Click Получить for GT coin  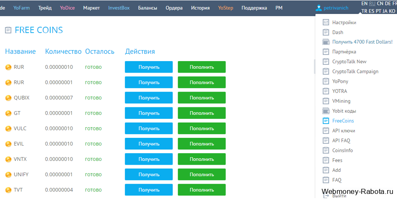click(149, 113)
